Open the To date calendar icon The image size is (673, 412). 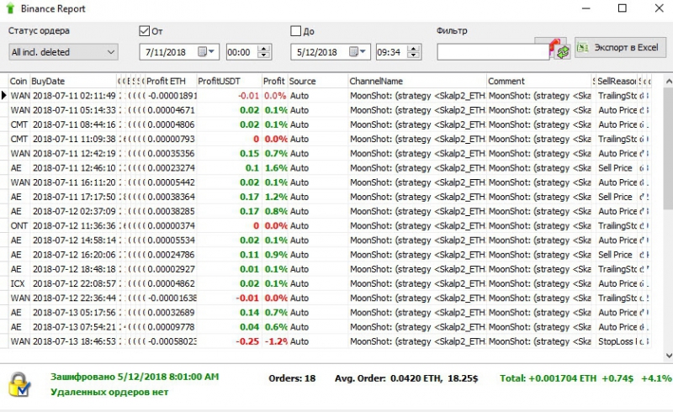click(353, 51)
